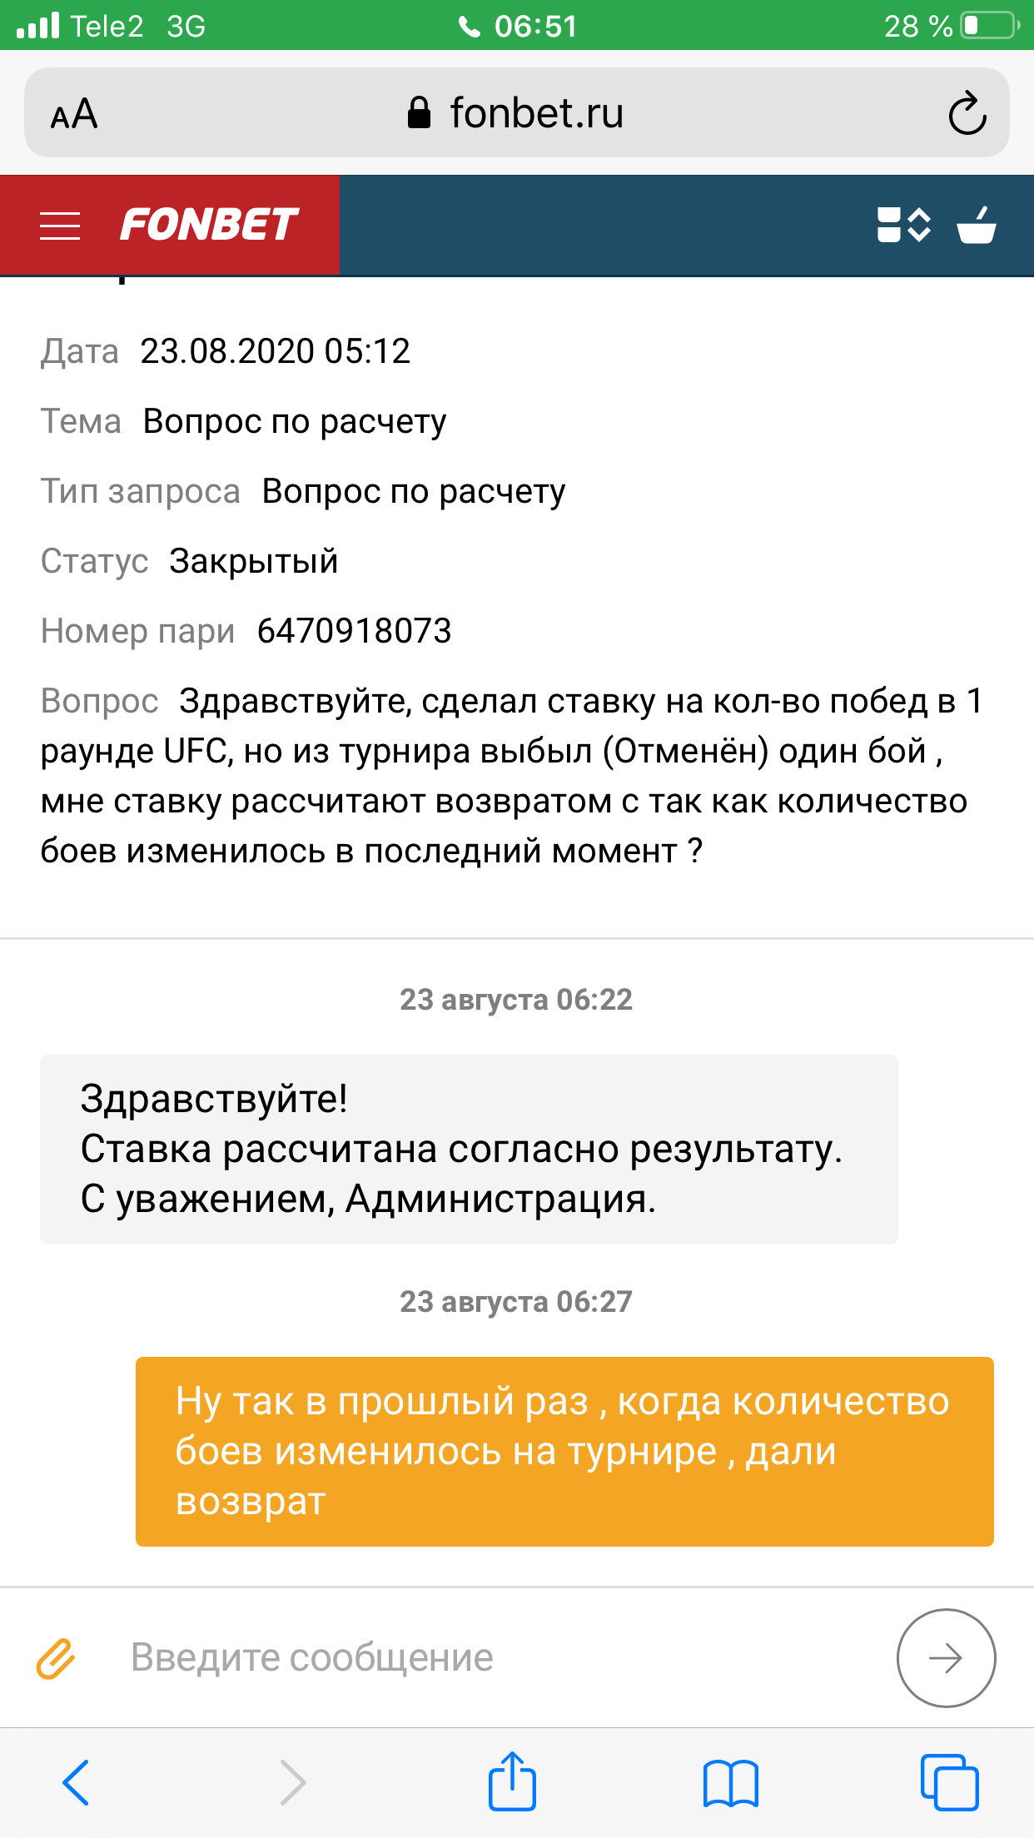This screenshot has width=1034, height=1838.
Task: Return to the active call via green status bar
Action: 516,26
